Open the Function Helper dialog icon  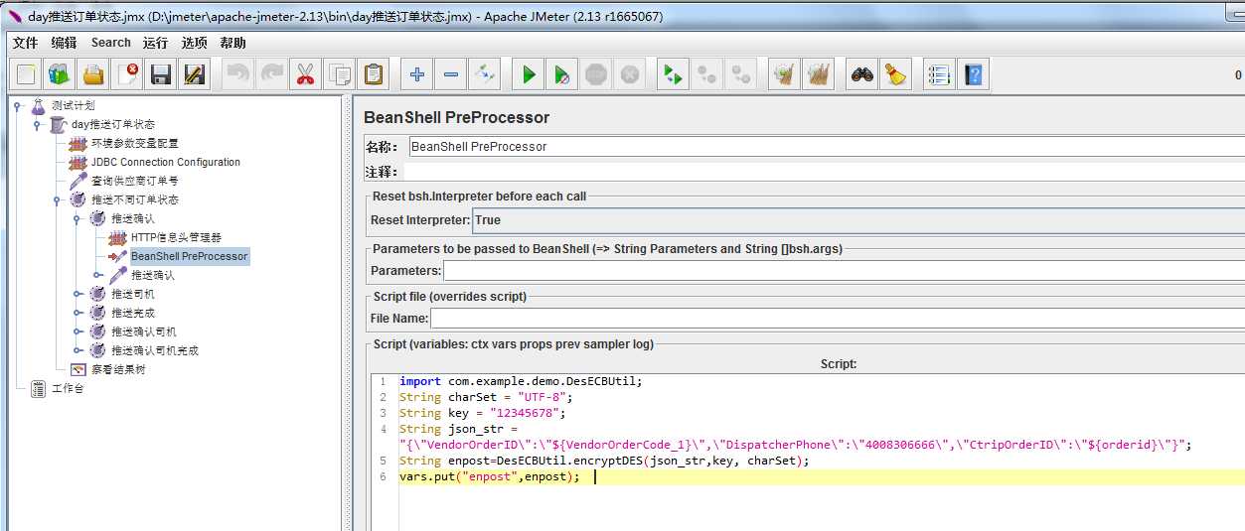click(x=939, y=74)
